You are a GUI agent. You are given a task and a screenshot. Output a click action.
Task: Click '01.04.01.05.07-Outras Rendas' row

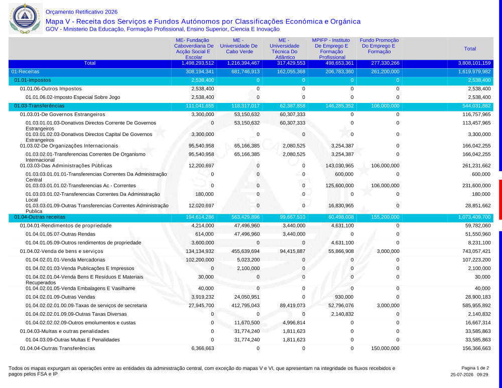tap(250, 234)
